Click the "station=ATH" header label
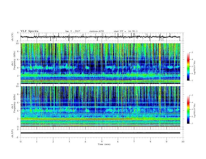 [x=96, y=31]
